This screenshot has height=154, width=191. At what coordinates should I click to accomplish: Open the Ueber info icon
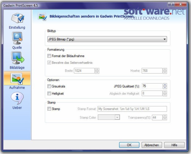click(x=17, y=98)
